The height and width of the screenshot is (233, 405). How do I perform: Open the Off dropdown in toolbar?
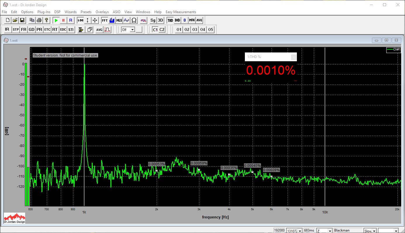tap(132, 30)
